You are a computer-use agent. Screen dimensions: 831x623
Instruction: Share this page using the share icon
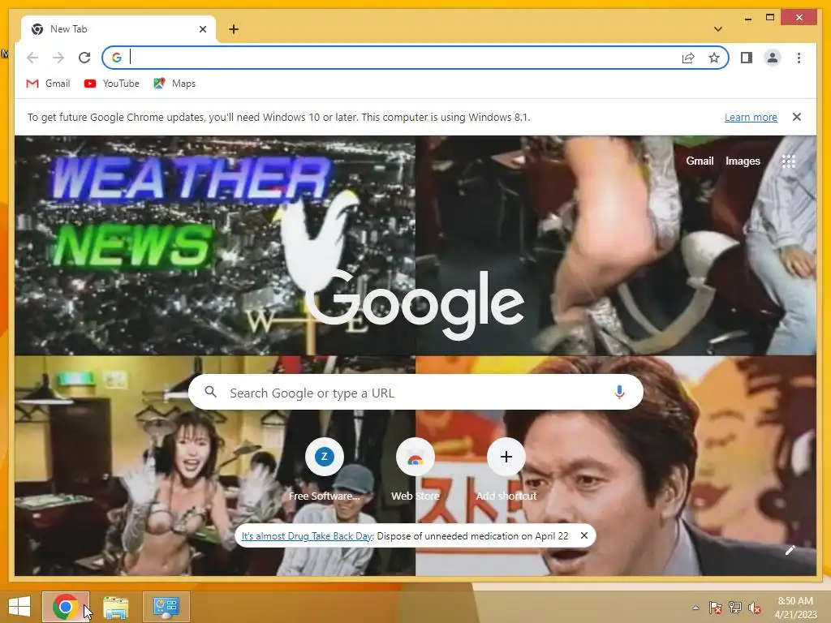tap(688, 58)
